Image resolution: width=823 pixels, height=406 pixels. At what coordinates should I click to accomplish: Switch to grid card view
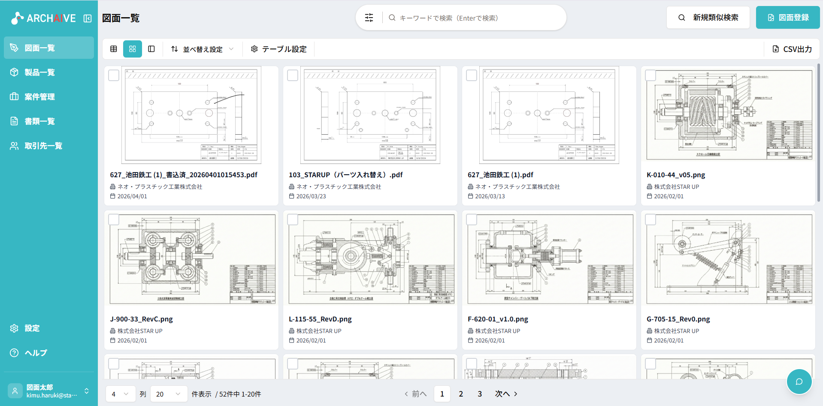click(133, 49)
